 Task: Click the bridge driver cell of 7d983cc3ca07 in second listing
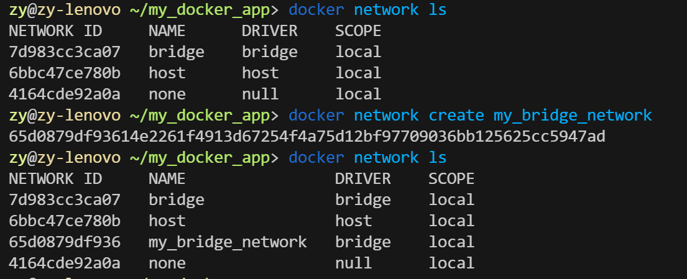pos(363,199)
